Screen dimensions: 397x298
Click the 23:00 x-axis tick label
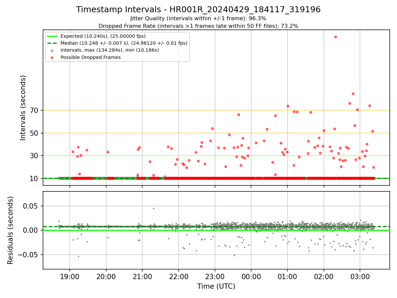(x=215, y=276)
